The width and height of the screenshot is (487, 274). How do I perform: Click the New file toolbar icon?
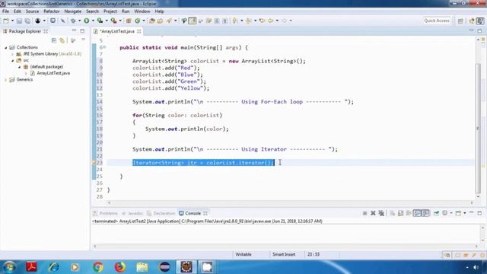(x=6, y=21)
